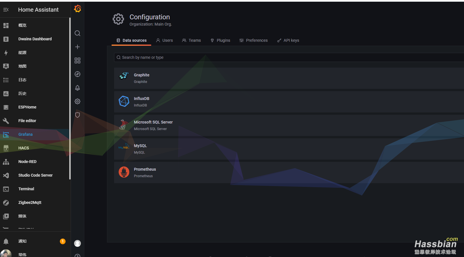Click the Graphite logo icon

pos(124,76)
